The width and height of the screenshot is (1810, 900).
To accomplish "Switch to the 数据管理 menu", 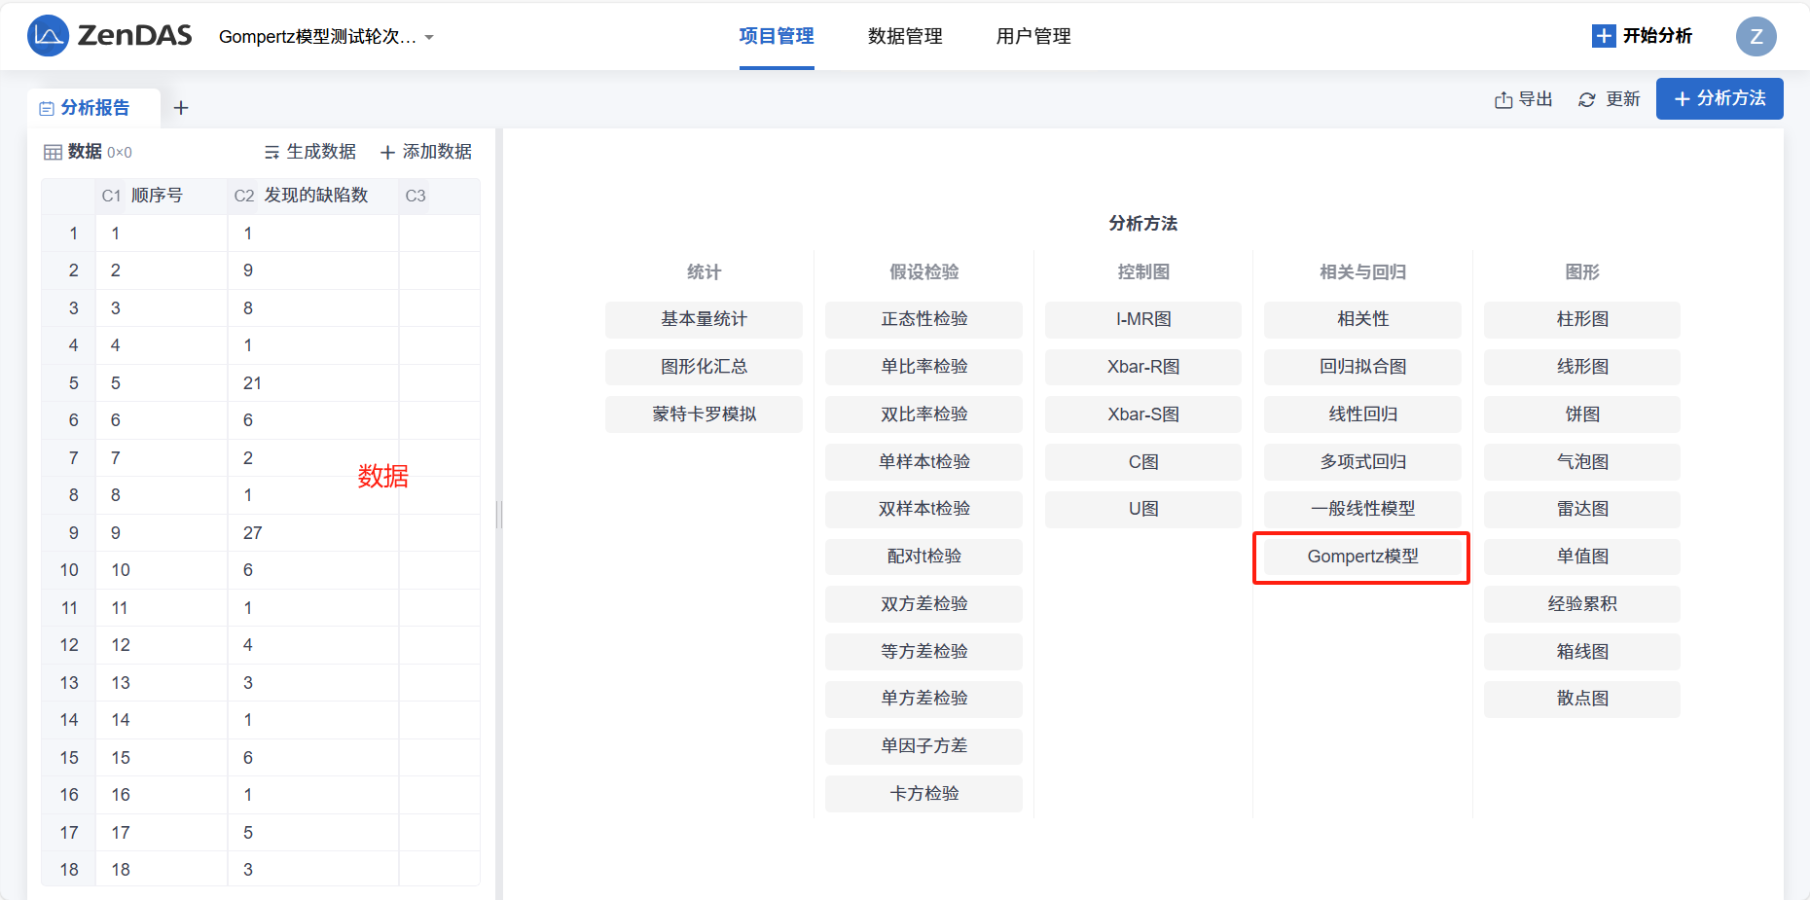I will [x=905, y=36].
